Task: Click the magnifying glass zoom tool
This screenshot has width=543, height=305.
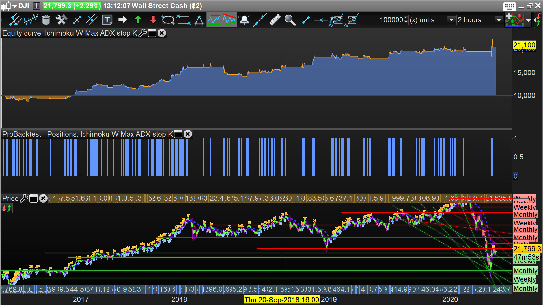Action: (290, 20)
